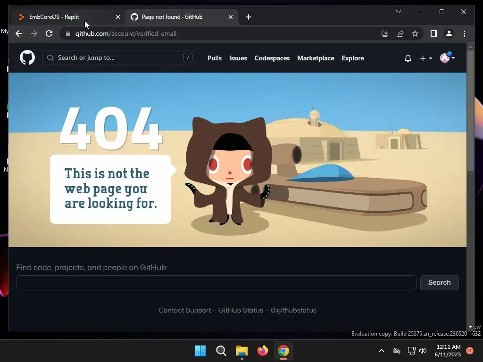Open a new browser tab

point(249,17)
